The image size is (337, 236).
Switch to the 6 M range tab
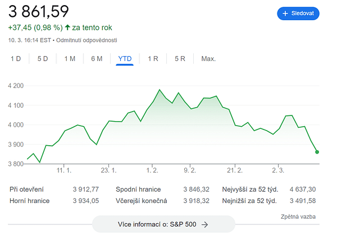coord(97,58)
